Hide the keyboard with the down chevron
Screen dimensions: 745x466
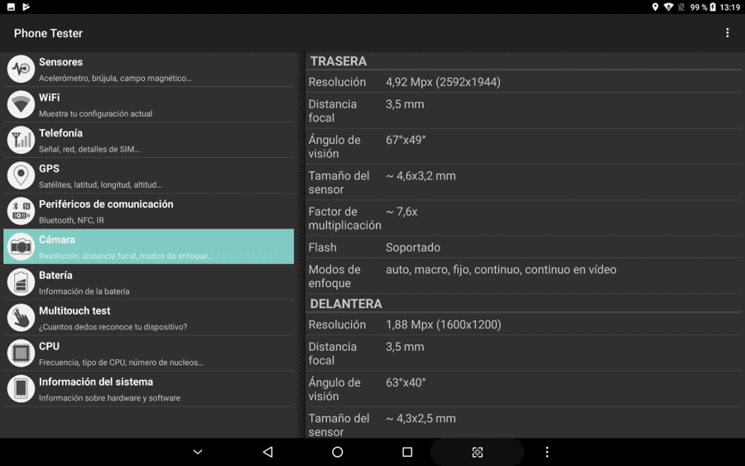tap(198, 452)
